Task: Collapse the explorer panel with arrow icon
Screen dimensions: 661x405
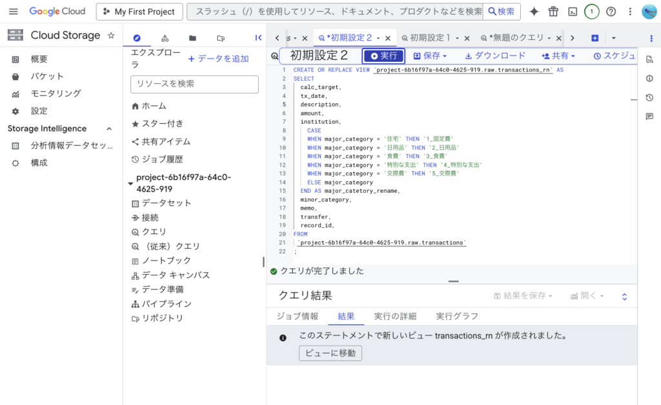Action: [258, 38]
